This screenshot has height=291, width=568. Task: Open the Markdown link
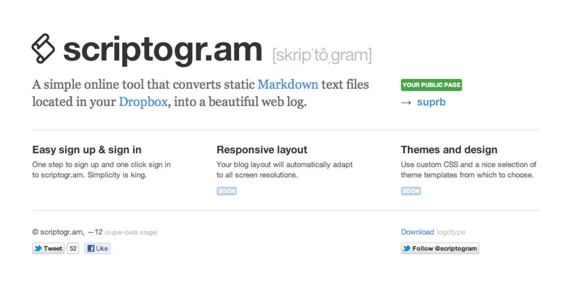click(288, 84)
